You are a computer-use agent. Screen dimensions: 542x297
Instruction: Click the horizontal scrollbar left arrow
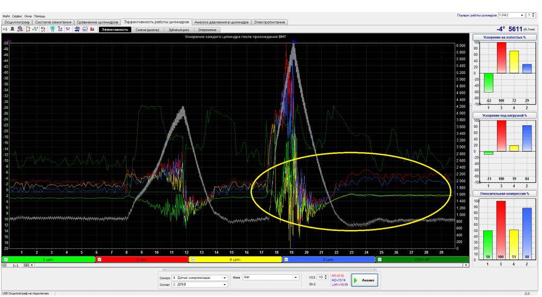coord(32,265)
